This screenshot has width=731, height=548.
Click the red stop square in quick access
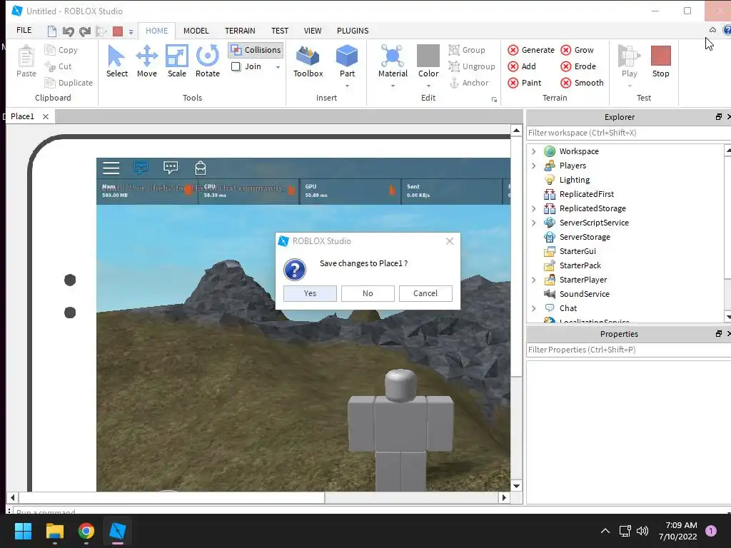click(118, 31)
